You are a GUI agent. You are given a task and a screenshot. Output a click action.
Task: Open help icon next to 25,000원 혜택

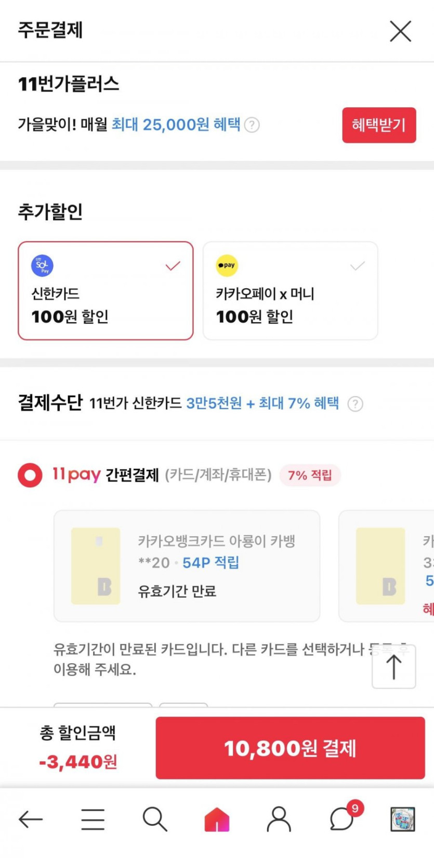tap(252, 125)
